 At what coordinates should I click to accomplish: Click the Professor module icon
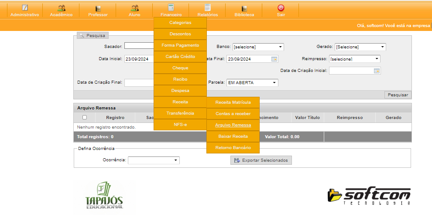click(x=98, y=8)
